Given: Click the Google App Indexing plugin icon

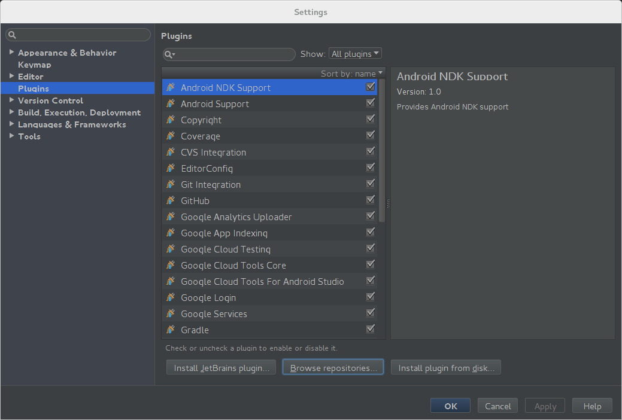Looking at the screenshot, I should pos(171,233).
